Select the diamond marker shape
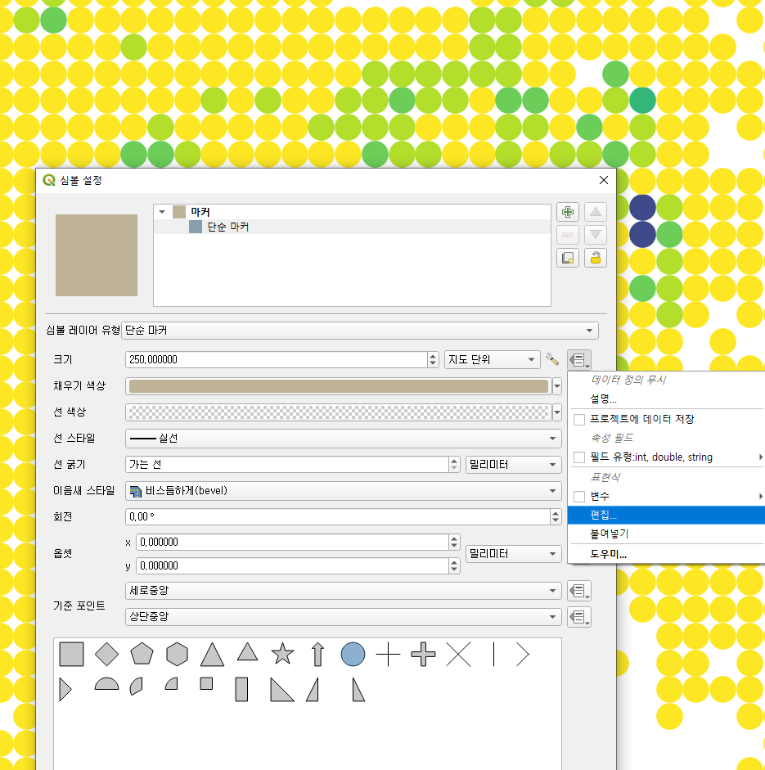The height and width of the screenshot is (770, 765). click(106, 654)
